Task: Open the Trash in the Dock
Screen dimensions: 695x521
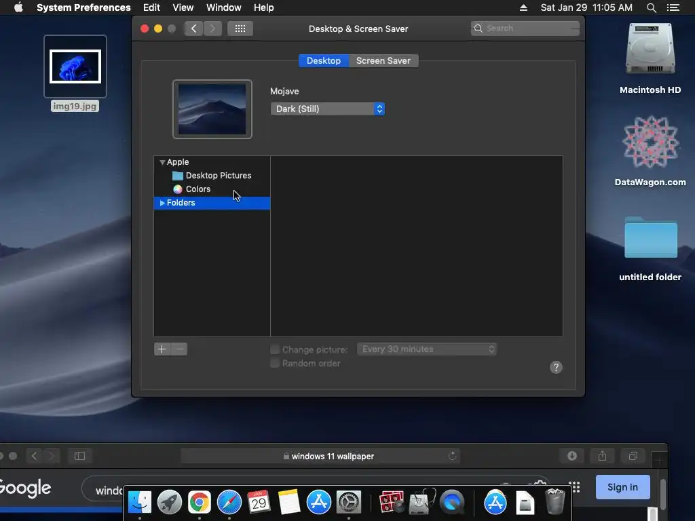Action: click(555, 501)
